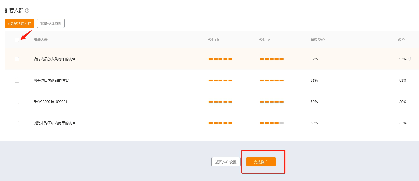419x181 pixels.
Task: Select the checkbox for 购买过店内商品的访客
Action: pos(17,81)
